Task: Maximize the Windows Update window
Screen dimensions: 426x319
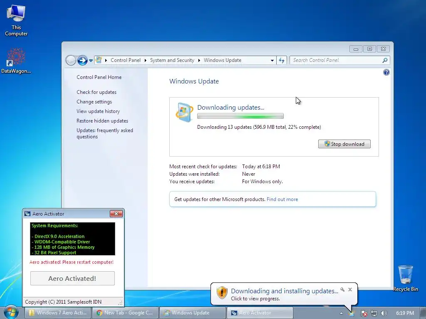Action: click(x=369, y=49)
